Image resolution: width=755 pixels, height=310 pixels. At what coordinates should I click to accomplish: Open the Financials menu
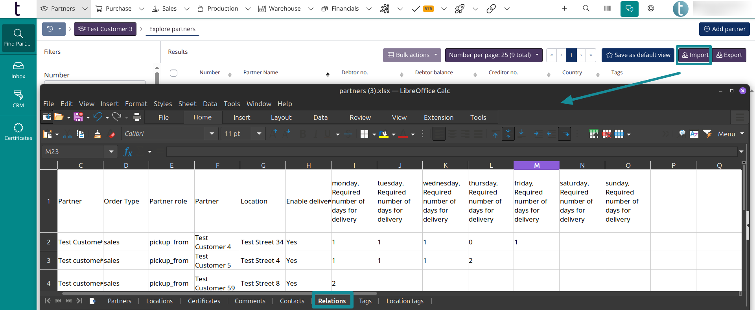345,9
